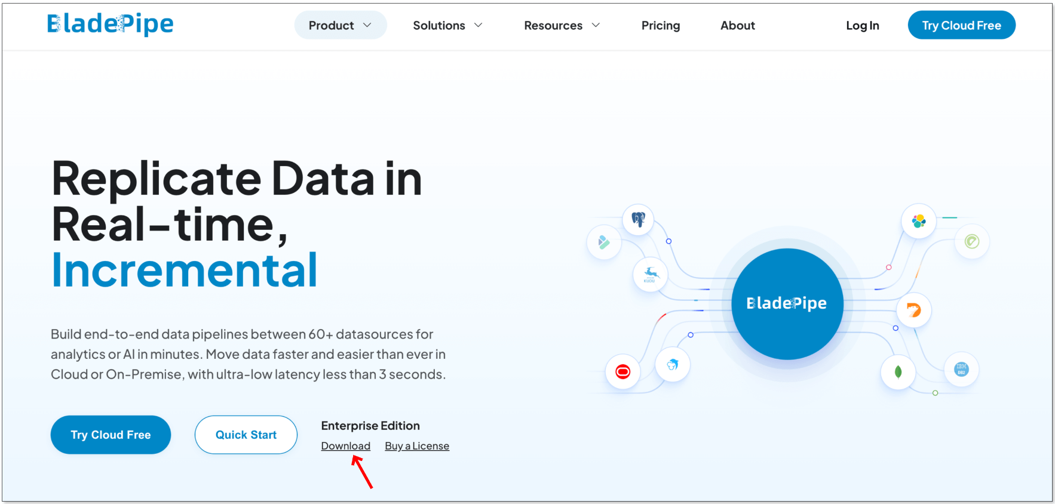This screenshot has width=1055, height=504.
Task: Click the orange StarRocks-style D icon
Action: tap(913, 310)
